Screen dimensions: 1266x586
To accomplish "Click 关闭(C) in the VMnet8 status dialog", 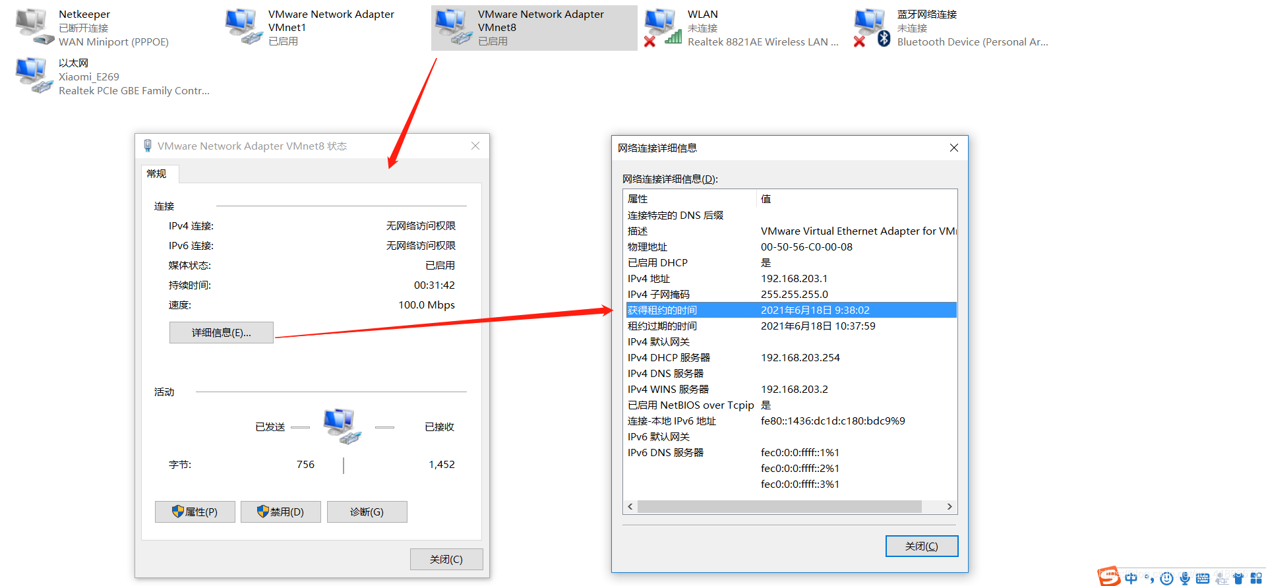I will point(446,560).
